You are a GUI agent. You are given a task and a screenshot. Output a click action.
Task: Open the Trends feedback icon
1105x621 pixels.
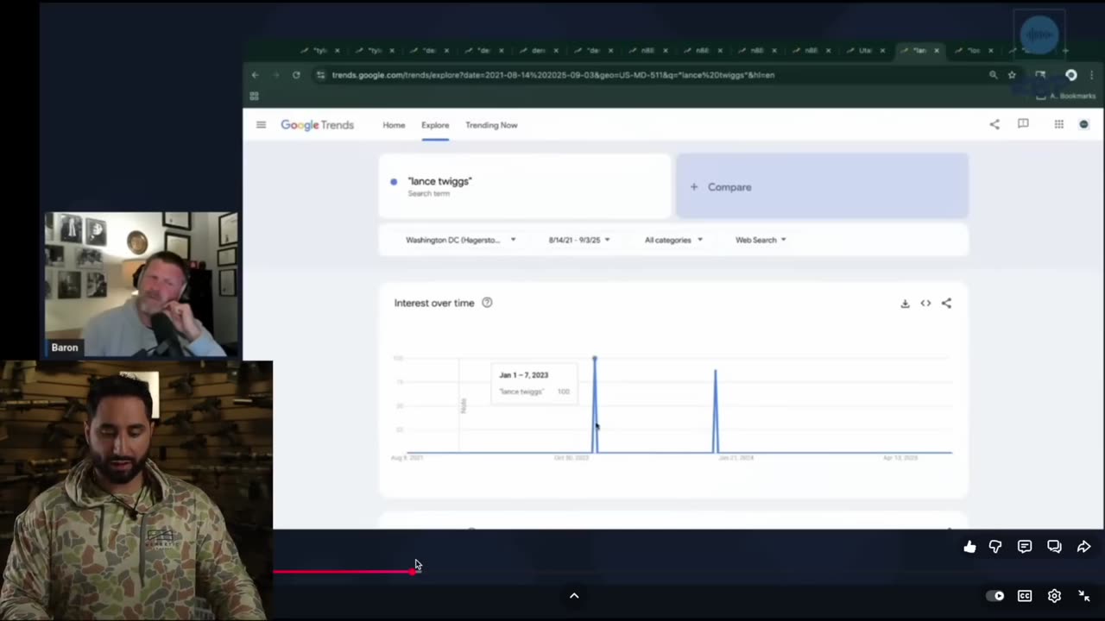pyautogui.click(x=1023, y=124)
